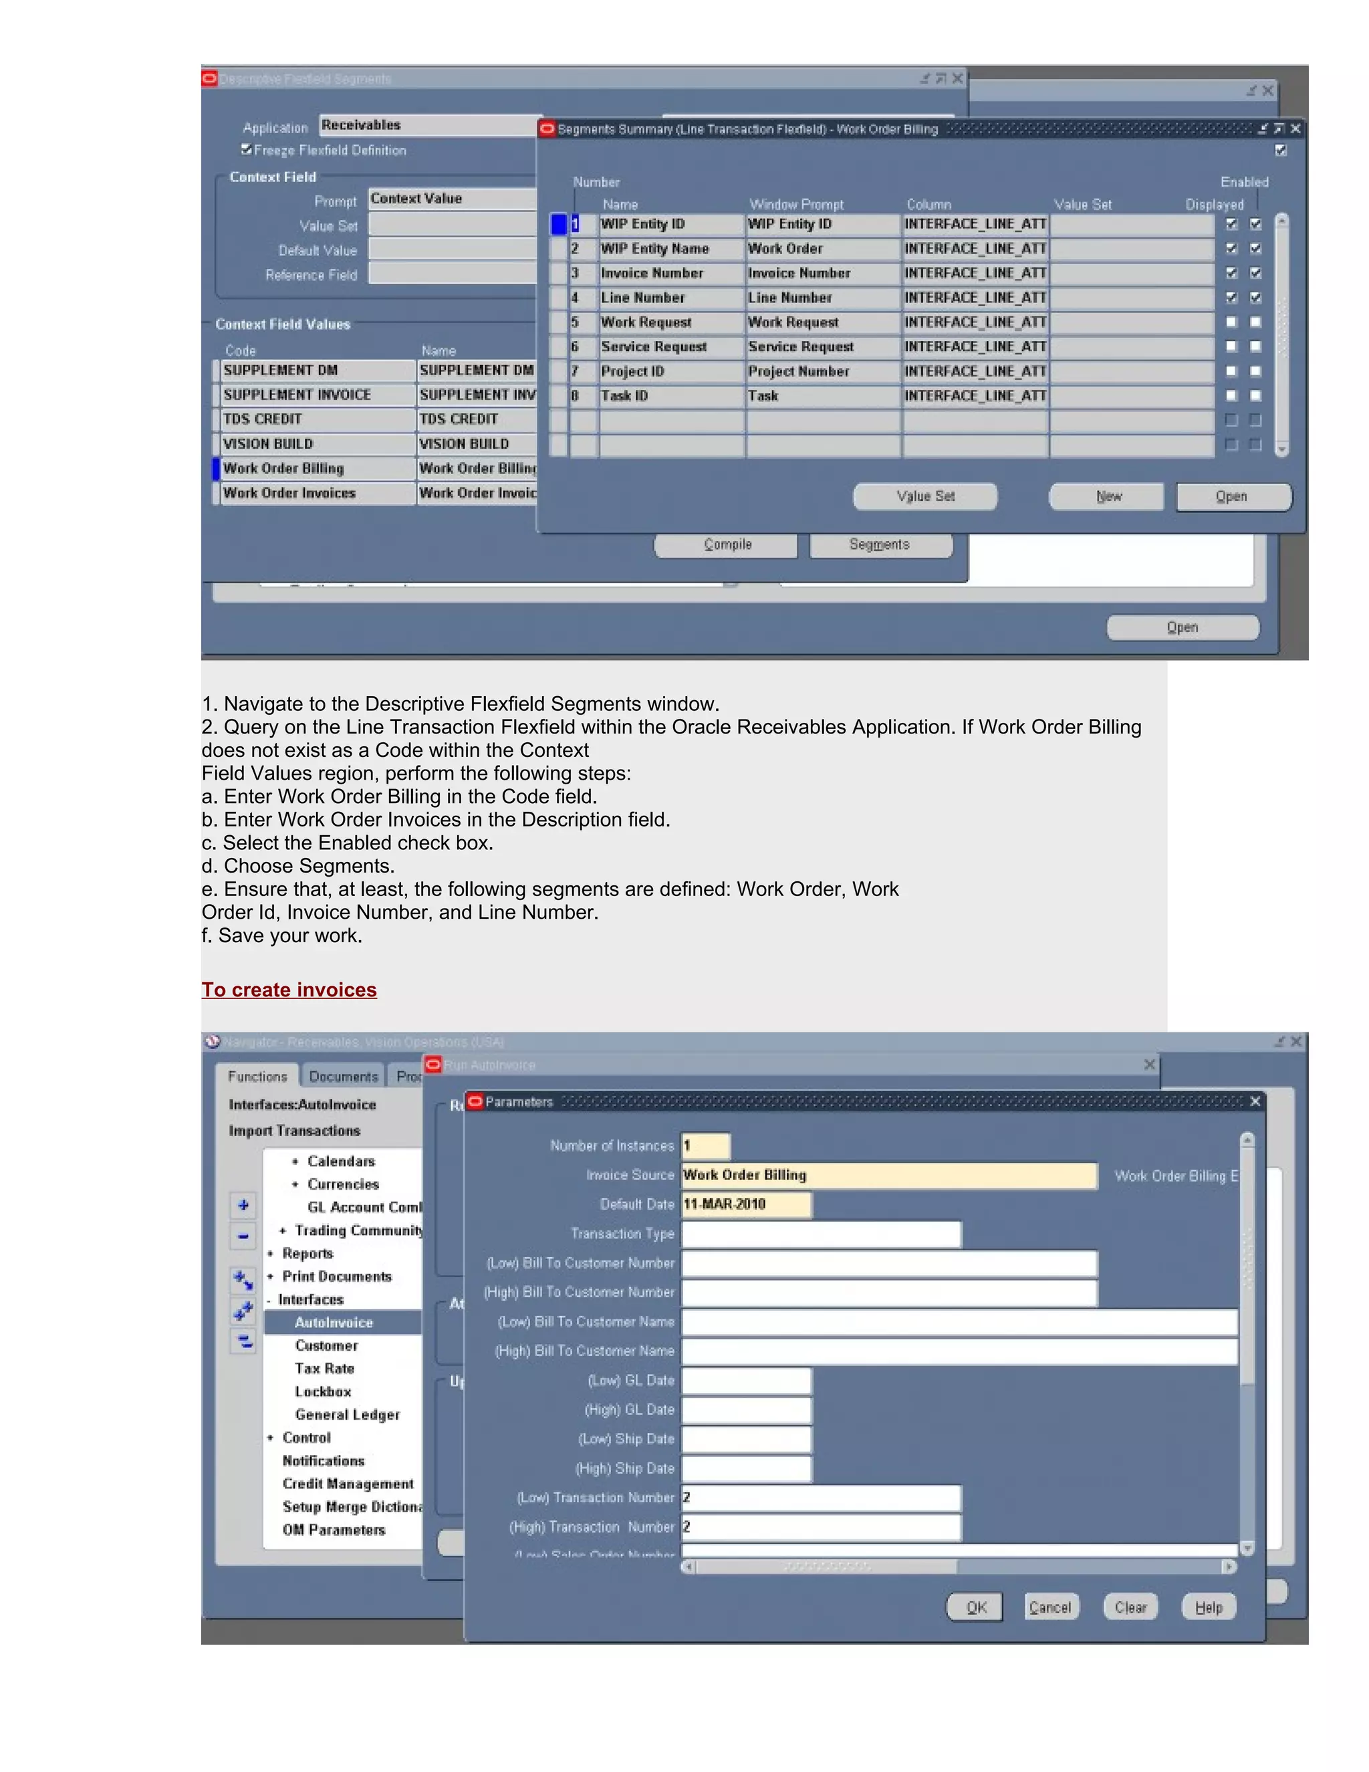Screen dimensions: 1369x1772
Task: Click the collapse (minus) icon in Navigator
Action: (243, 1236)
